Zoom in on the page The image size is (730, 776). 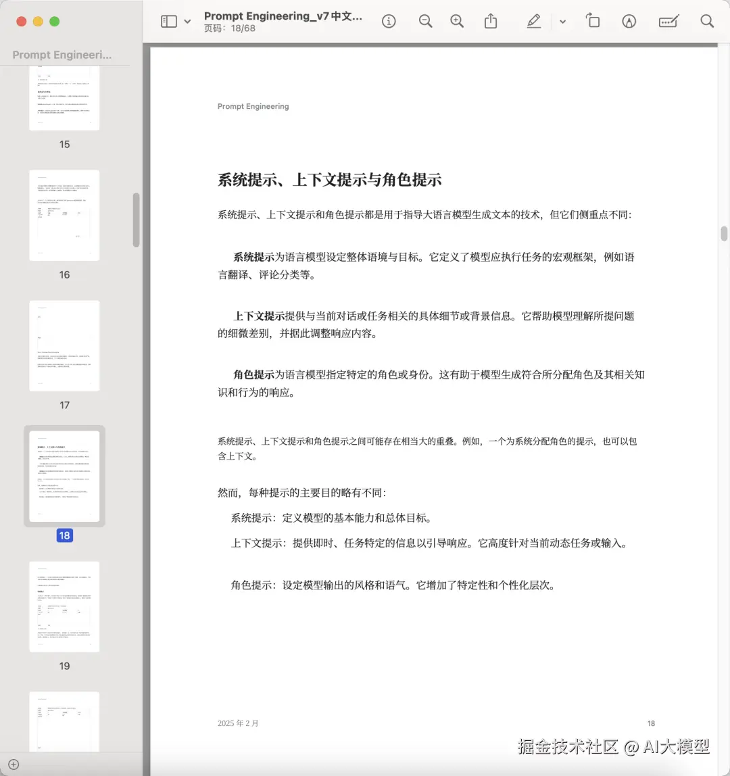pyautogui.click(x=457, y=21)
